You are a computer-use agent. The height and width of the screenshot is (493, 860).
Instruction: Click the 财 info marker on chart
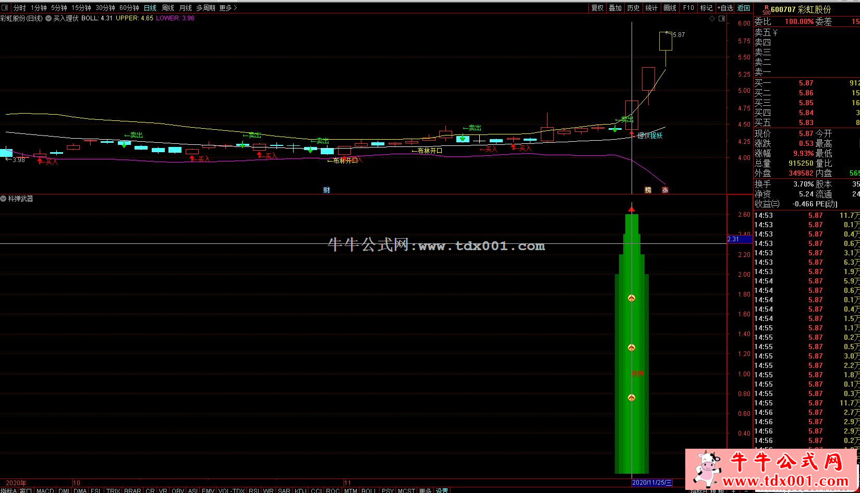pos(326,190)
